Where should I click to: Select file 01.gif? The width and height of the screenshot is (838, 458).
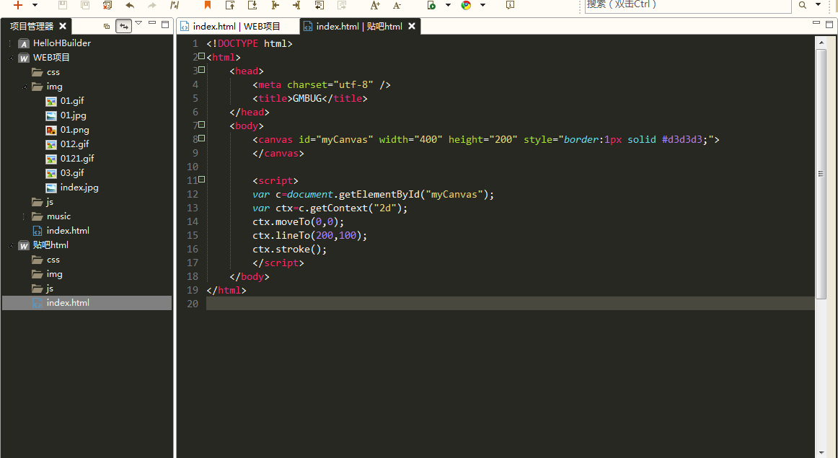(72, 100)
